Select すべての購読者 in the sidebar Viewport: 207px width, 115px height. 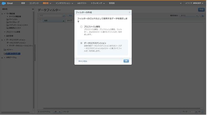click(x=15, y=17)
